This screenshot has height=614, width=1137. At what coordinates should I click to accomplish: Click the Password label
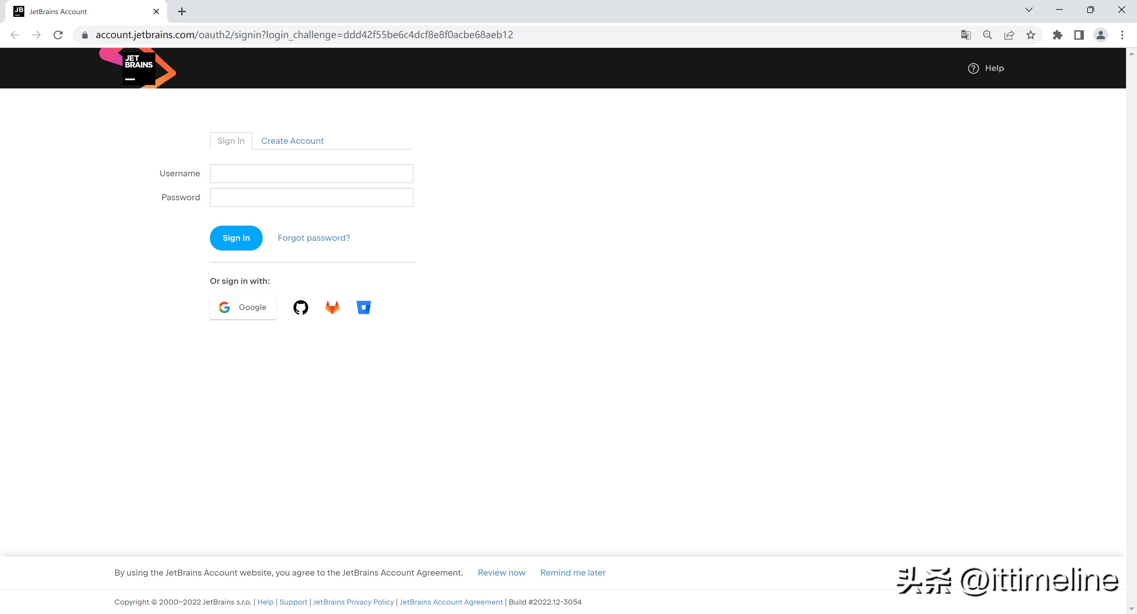click(x=181, y=198)
